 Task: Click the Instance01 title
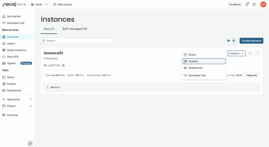coord(54,53)
